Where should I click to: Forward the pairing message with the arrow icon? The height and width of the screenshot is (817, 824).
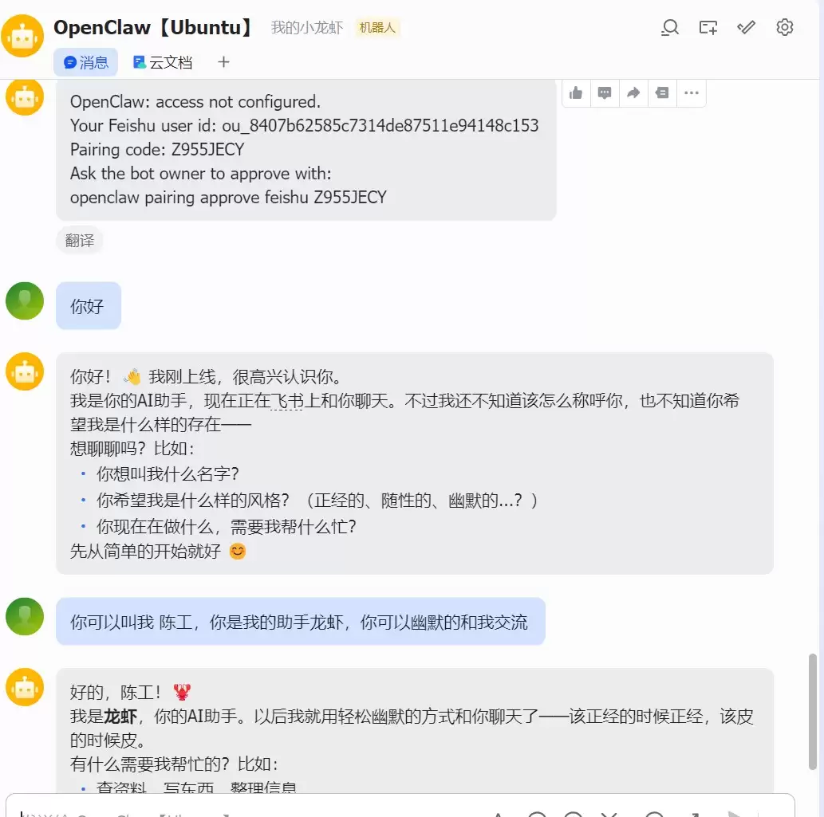633,93
